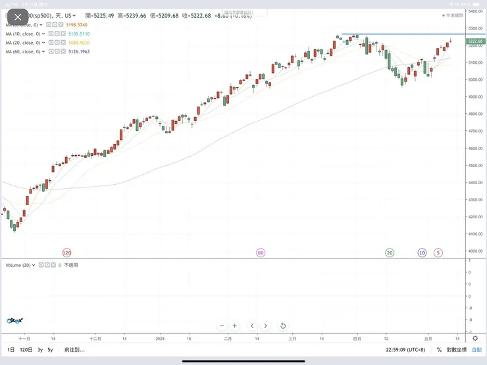Toggle logarithmic scale 對數坐標
The image size is (487, 365).
pyautogui.click(x=457, y=350)
